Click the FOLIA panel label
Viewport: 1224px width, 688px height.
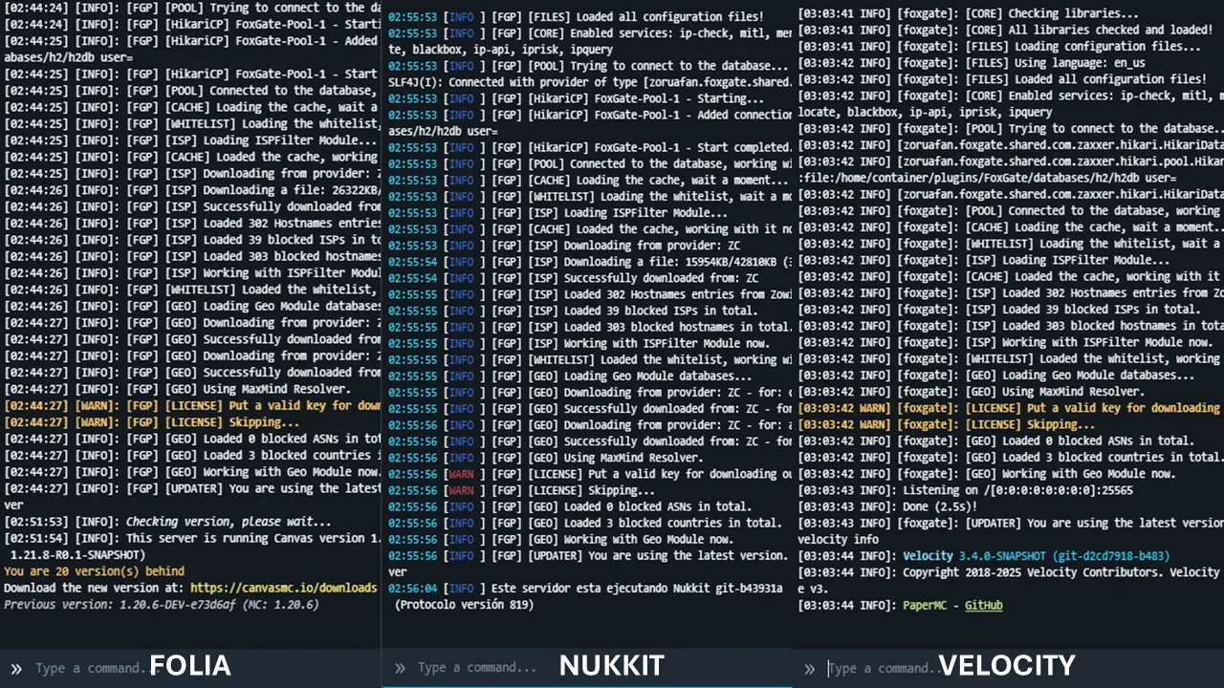(189, 666)
